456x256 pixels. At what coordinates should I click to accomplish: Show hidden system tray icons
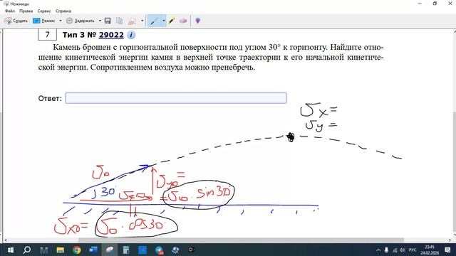[378, 250]
